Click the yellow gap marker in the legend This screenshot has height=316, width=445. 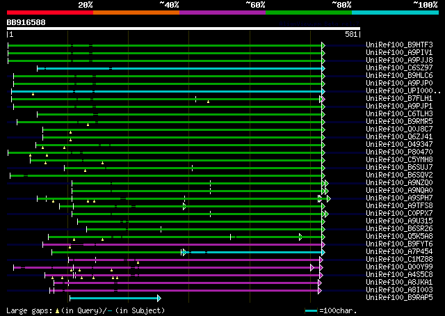point(57,311)
